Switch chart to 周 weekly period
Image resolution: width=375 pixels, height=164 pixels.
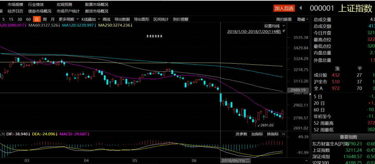point(44,19)
